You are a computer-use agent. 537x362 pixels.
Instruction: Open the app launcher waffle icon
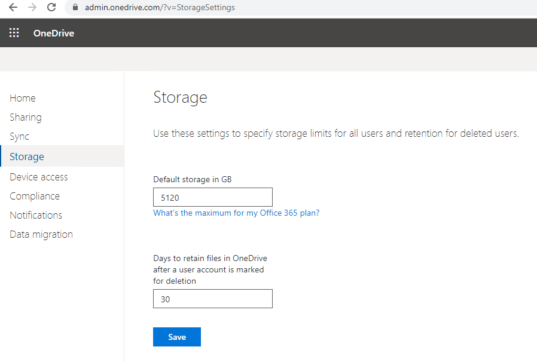tap(14, 33)
